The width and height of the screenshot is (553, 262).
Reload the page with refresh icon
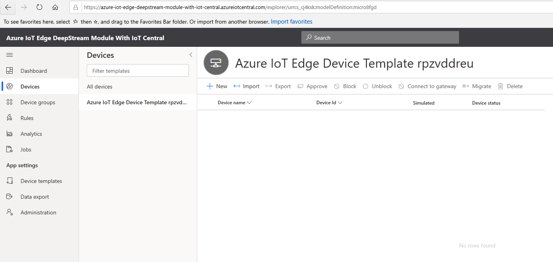point(39,7)
